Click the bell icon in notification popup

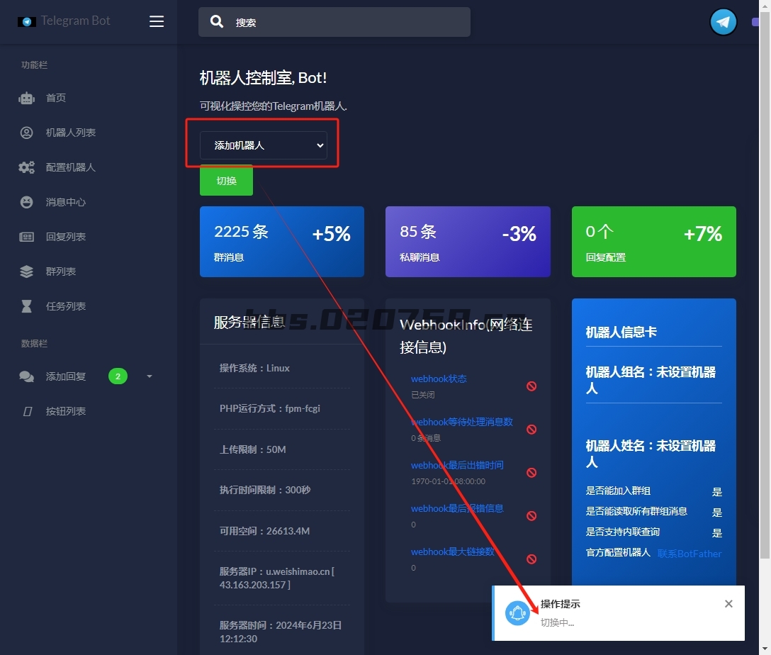point(517,613)
